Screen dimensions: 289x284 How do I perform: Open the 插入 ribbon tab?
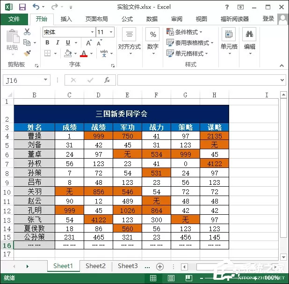click(66, 19)
